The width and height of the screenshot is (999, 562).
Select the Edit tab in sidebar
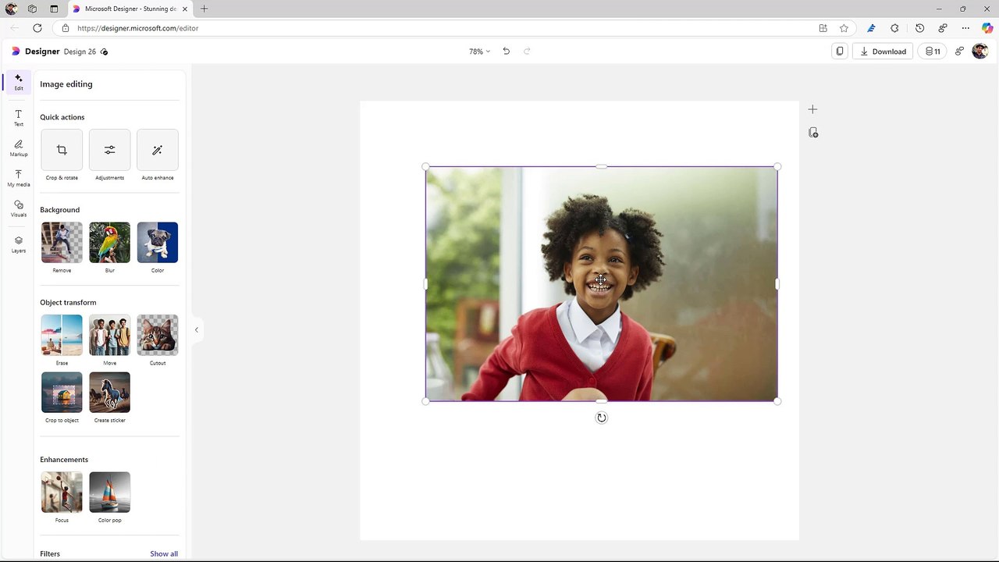coord(19,82)
